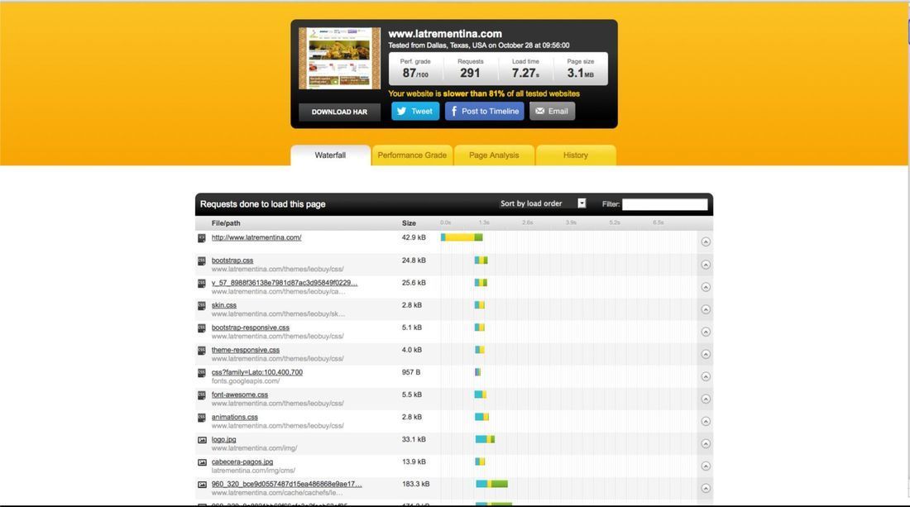The height and width of the screenshot is (507, 910).
Task: Click the latrementina website screenshot thumbnail
Action: pos(339,58)
